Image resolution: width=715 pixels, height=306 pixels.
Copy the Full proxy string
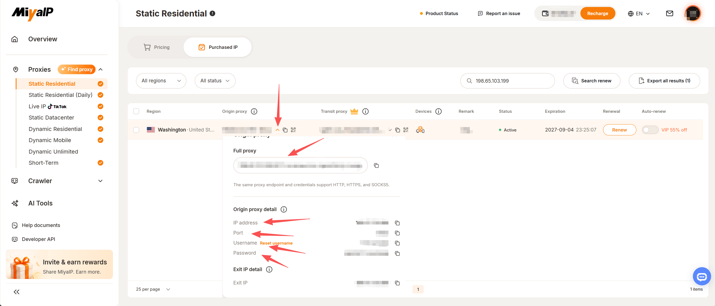pyautogui.click(x=376, y=166)
